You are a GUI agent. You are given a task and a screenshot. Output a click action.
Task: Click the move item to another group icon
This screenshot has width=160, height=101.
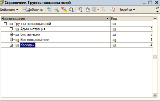point(71,10)
